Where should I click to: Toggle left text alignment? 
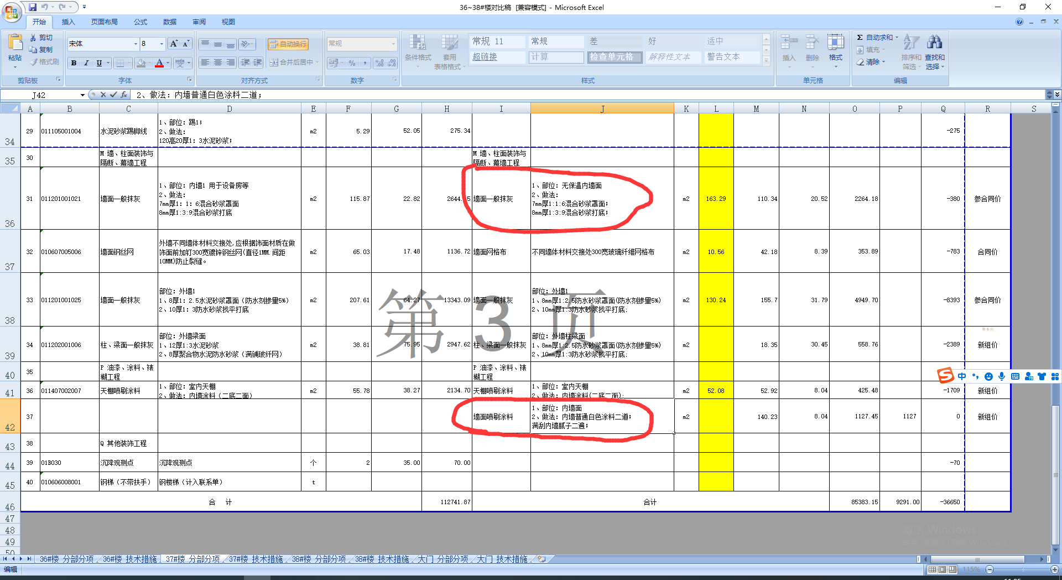coord(205,63)
